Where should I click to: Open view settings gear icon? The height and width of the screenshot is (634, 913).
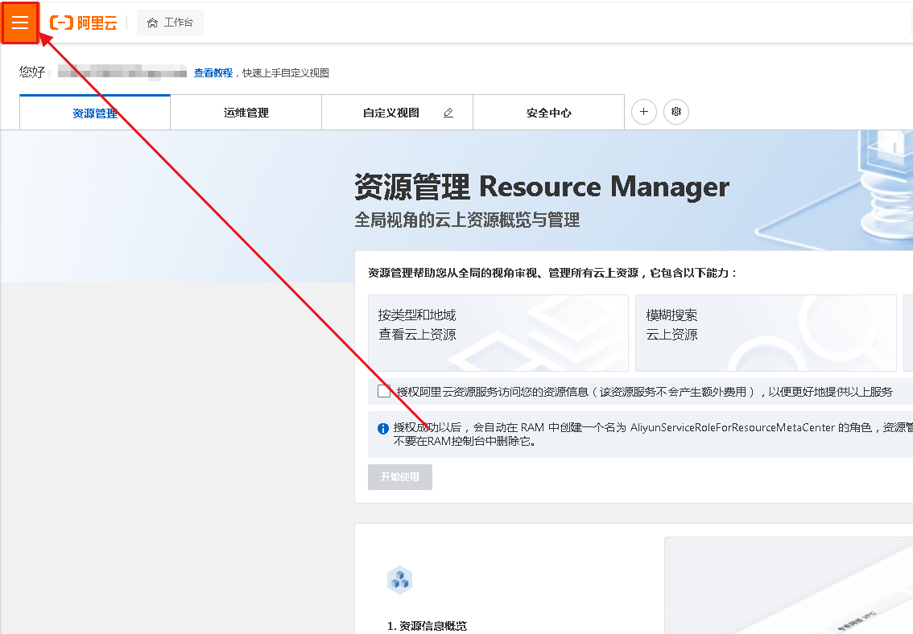point(676,112)
